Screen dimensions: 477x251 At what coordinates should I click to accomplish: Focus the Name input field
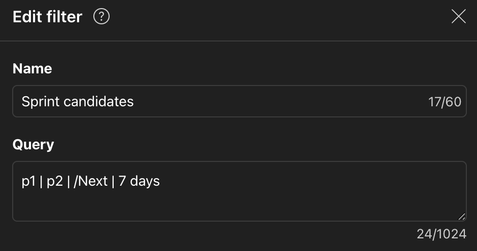coord(239,101)
